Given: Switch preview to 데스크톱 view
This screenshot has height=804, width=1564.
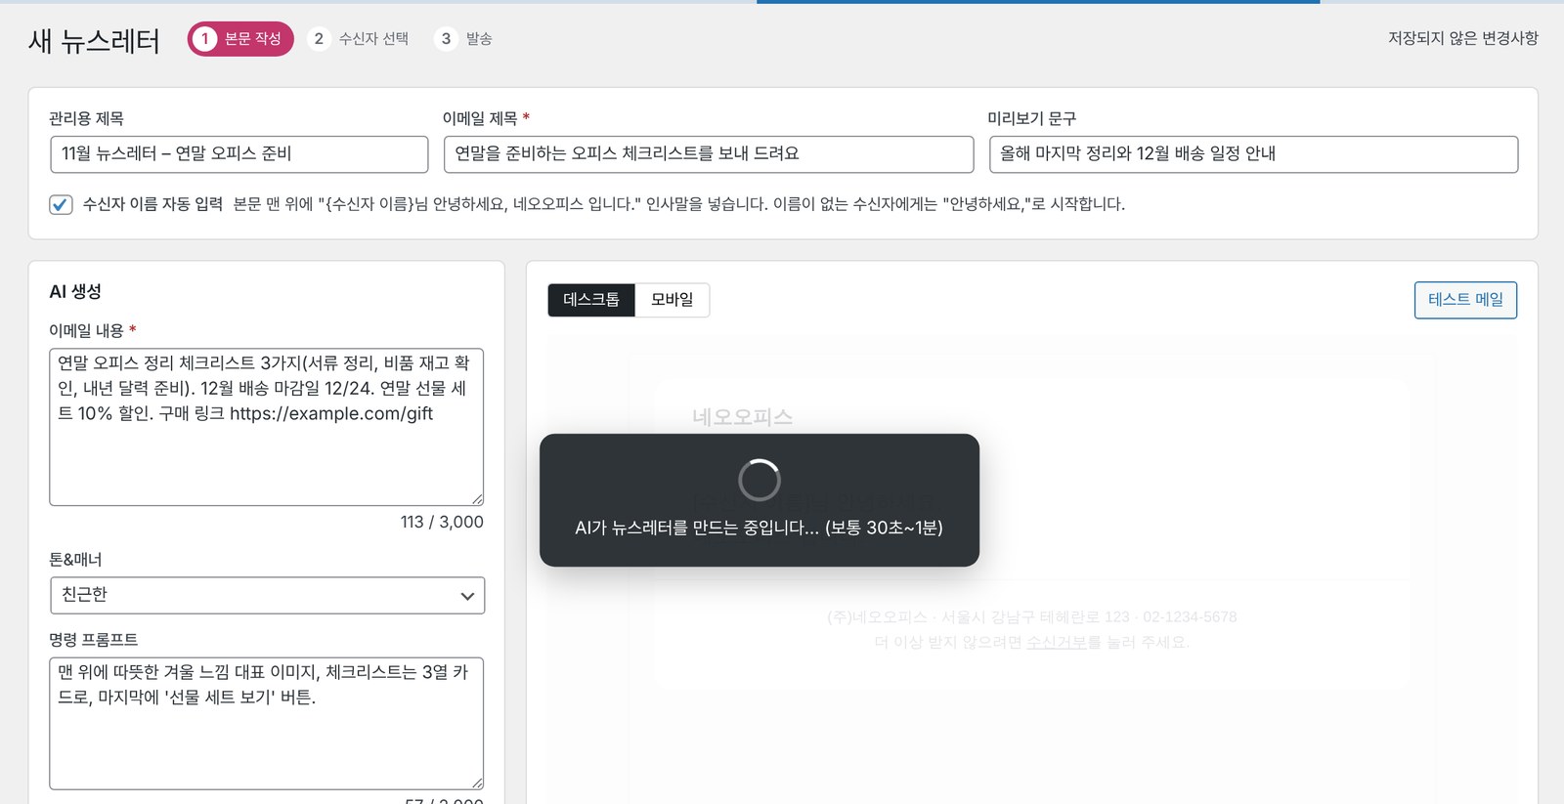Looking at the screenshot, I should pyautogui.click(x=591, y=300).
